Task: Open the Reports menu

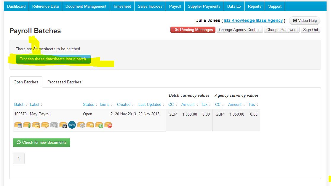Action: coord(255,6)
